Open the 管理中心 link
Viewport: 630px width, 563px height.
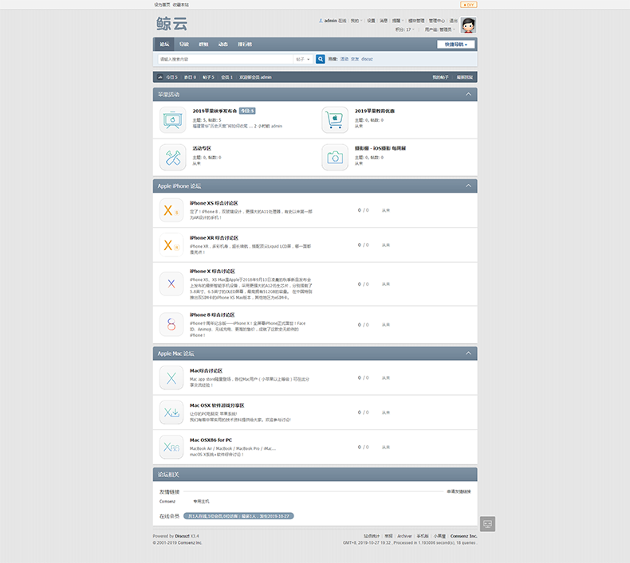(x=437, y=21)
